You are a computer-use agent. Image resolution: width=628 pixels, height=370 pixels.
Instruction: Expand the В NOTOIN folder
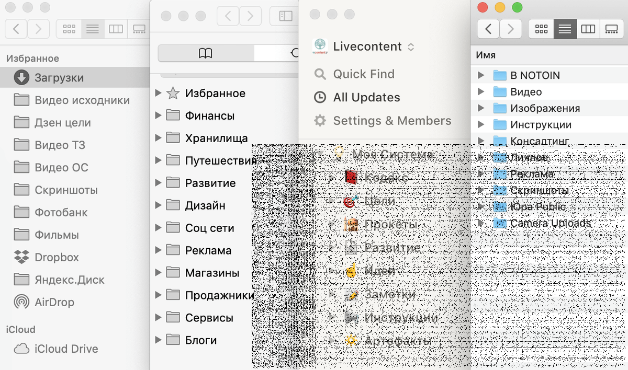[481, 75]
